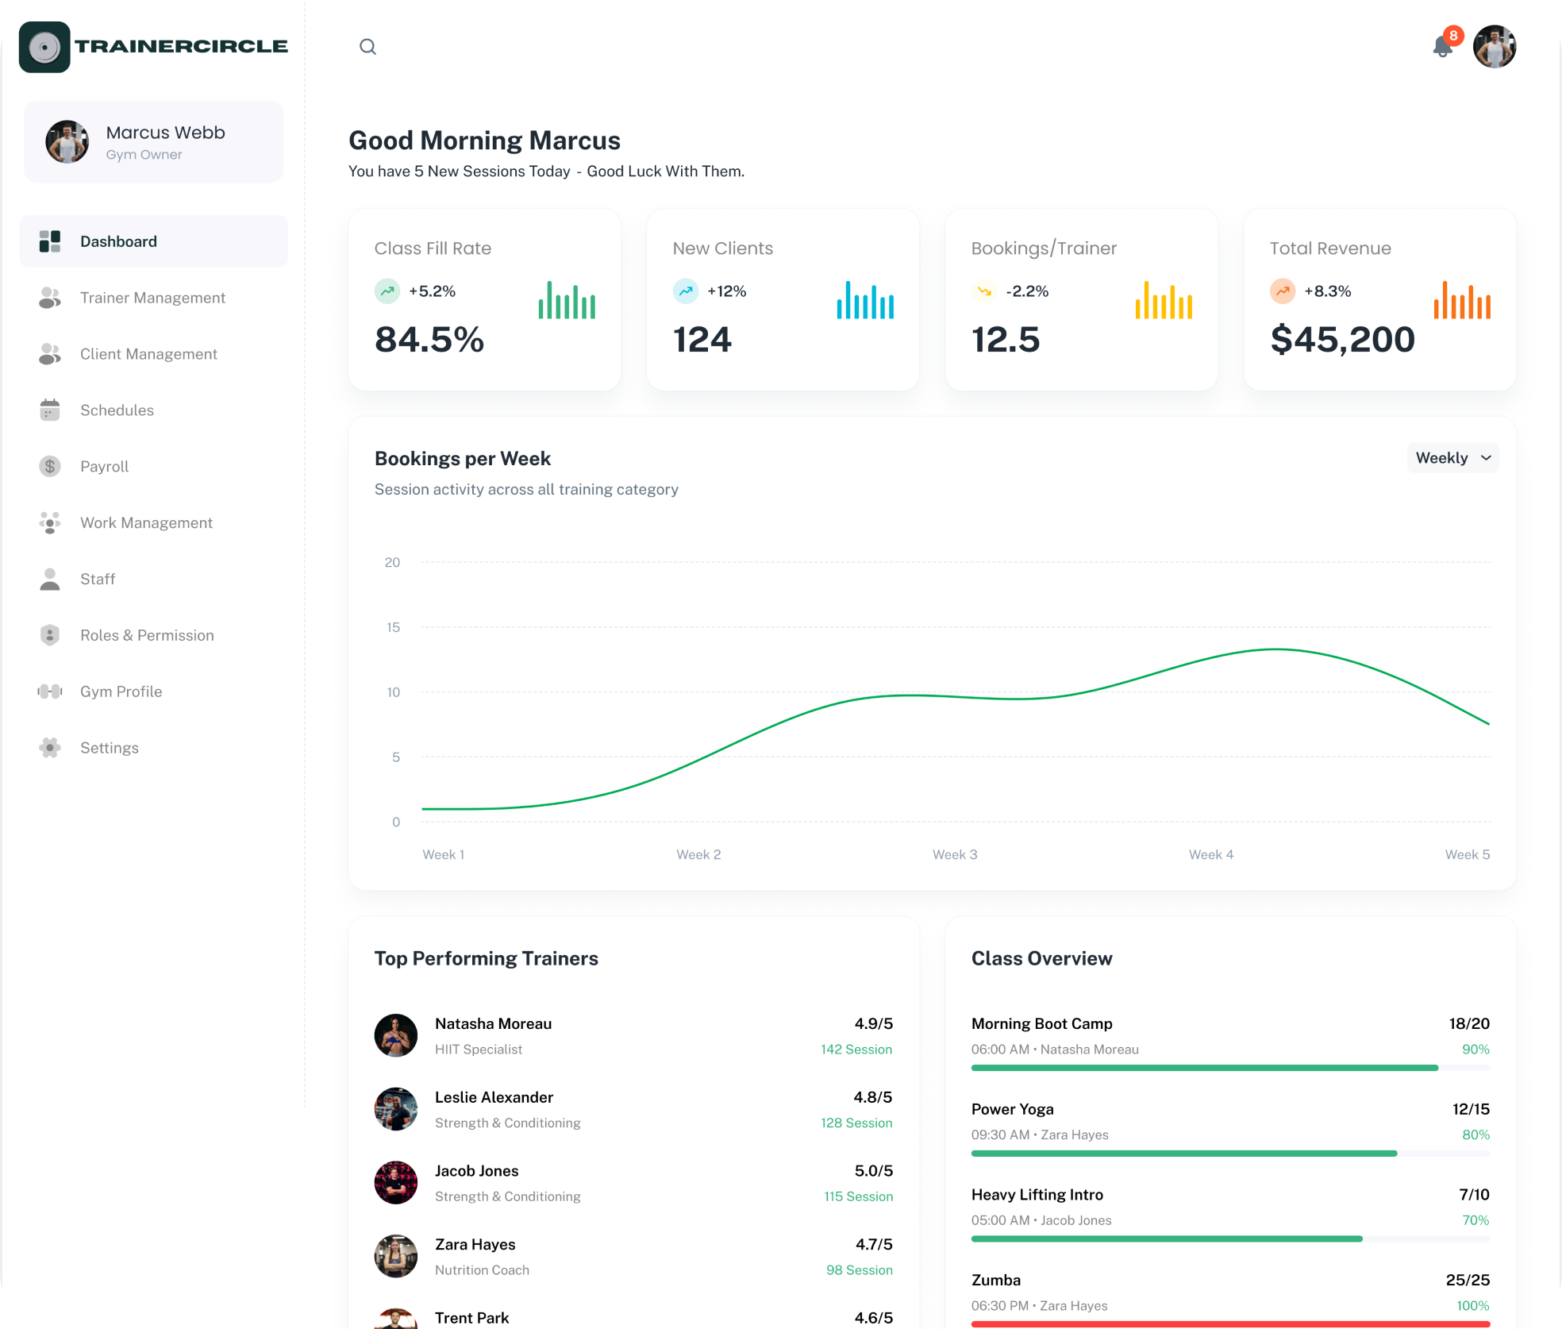Click Natasha Moreau trainer name

[x=493, y=1023]
